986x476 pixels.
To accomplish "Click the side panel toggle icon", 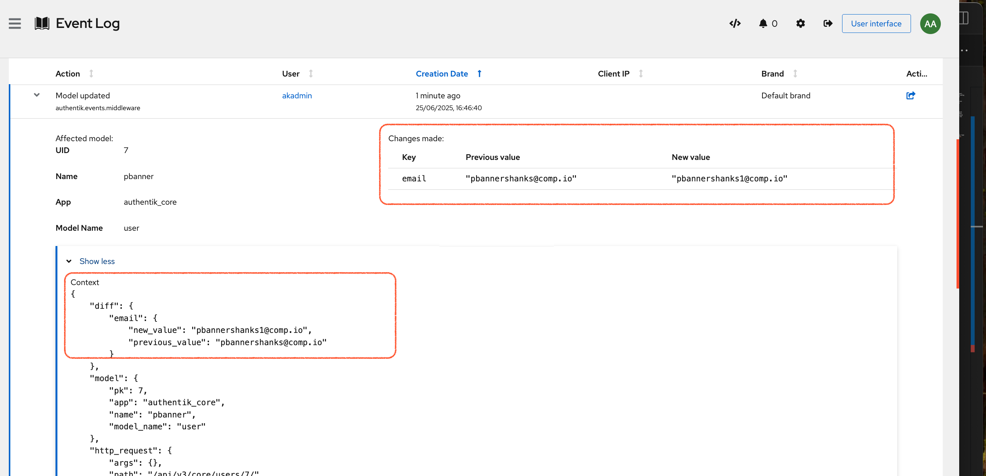I will click(964, 18).
